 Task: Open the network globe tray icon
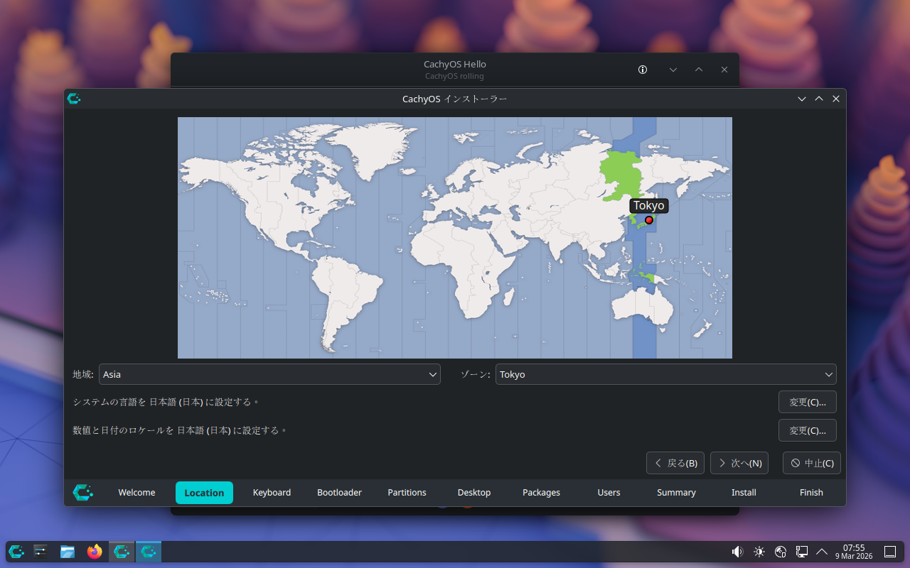781,552
